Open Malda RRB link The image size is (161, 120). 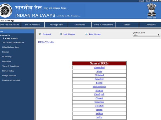[x=99, y=117]
